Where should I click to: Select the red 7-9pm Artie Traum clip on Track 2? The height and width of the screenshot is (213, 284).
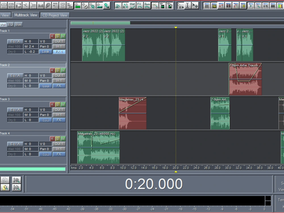pos(245,79)
